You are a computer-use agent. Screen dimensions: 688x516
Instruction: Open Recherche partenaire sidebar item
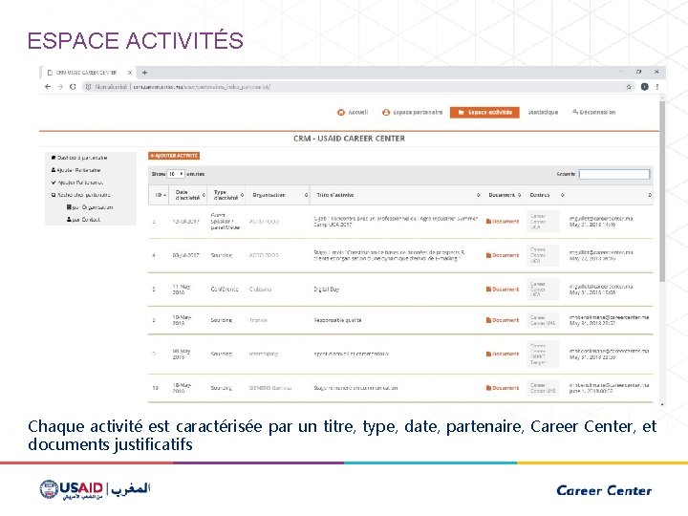80,195
